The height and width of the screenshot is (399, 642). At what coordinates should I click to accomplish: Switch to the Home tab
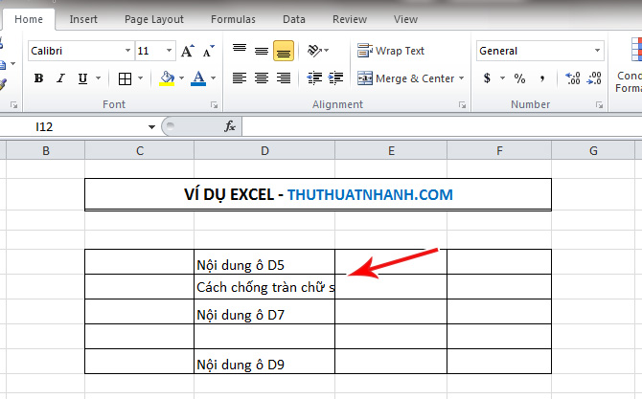click(28, 19)
